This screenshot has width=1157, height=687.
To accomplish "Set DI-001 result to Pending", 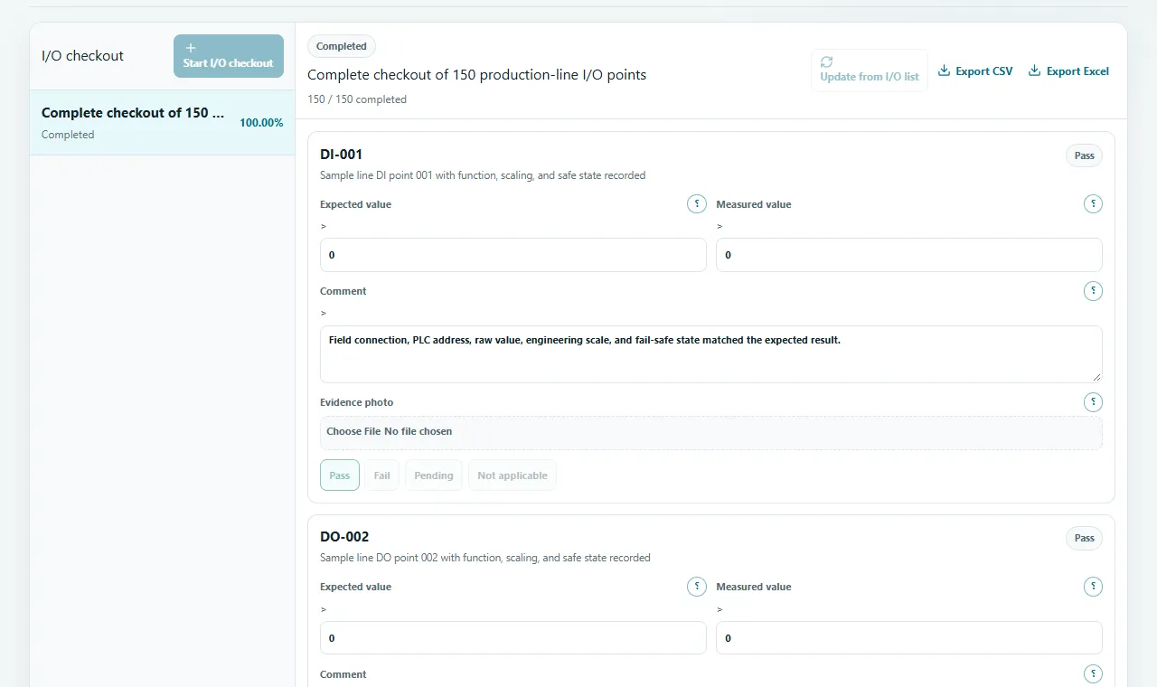I will point(434,475).
